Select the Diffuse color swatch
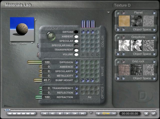The width and height of the screenshot is (160, 119). [76, 32]
